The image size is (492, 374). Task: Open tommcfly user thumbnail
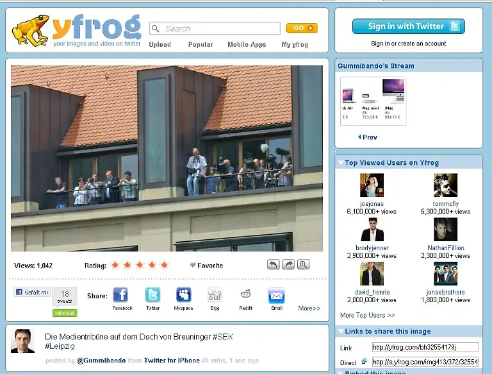coord(446,185)
